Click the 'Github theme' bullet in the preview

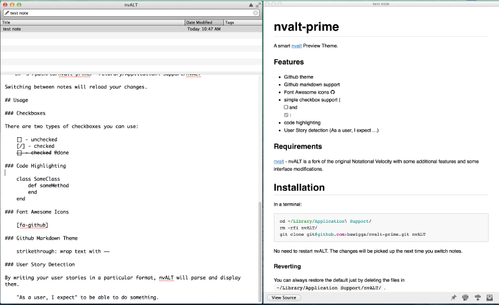299,77
